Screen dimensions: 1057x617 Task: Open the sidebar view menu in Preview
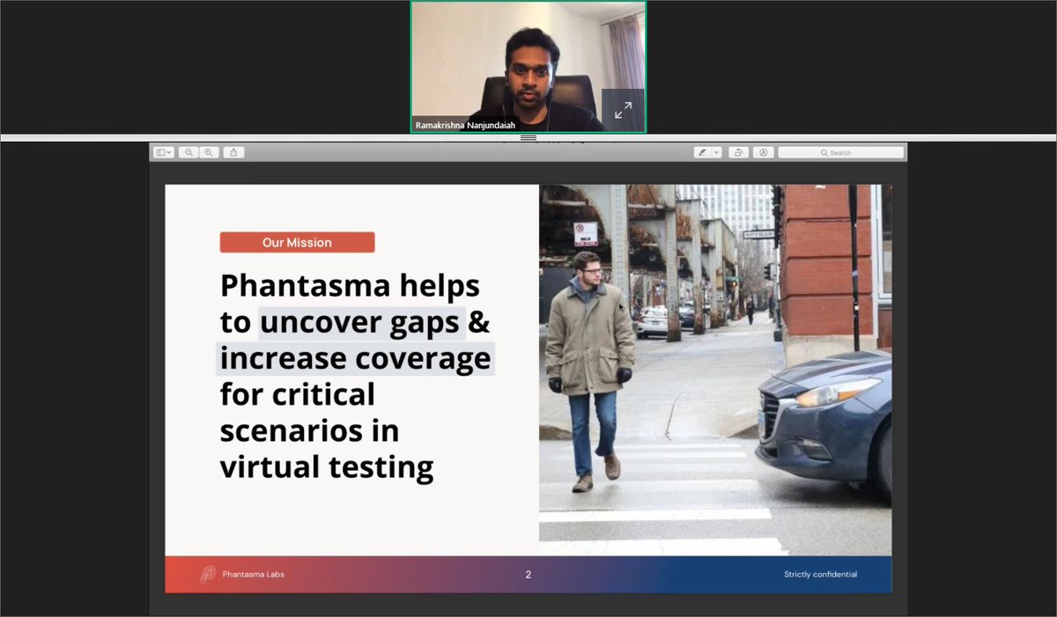[x=164, y=152]
